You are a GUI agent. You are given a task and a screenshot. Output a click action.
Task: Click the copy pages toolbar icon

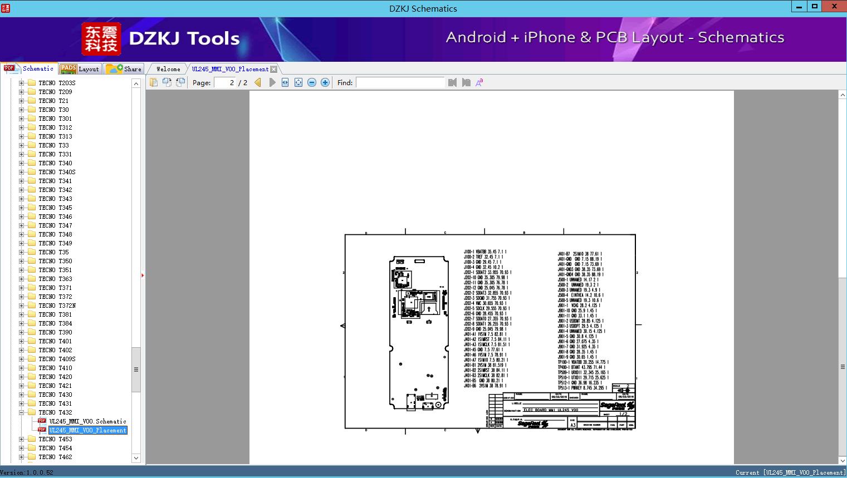pos(153,82)
